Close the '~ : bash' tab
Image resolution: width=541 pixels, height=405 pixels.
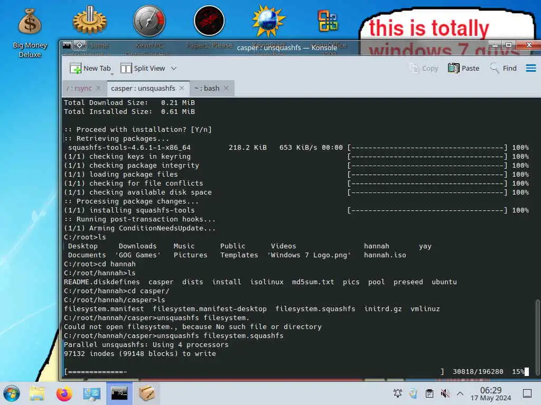click(x=226, y=89)
